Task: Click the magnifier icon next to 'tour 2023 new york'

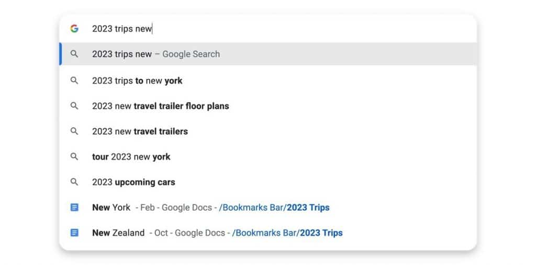Action: coord(74,156)
